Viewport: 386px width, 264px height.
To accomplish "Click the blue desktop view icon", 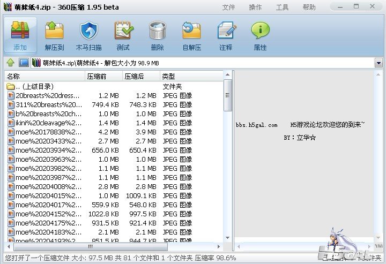I will pyautogui.click(x=24, y=63).
